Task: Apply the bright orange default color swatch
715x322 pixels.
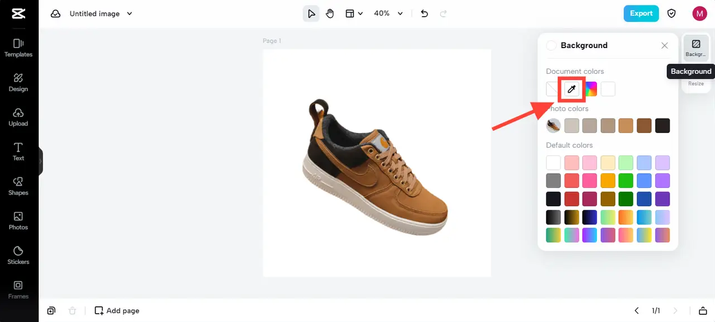Action: 608,181
